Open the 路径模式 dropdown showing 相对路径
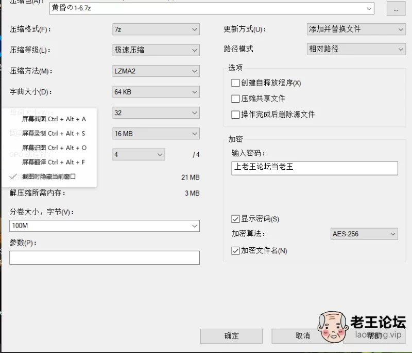This screenshot has width=412, height=353. pos(356,49)
